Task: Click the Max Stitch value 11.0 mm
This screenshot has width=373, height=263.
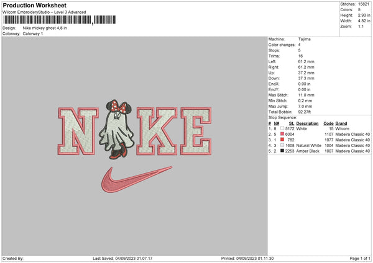Action: click(306, 95)
